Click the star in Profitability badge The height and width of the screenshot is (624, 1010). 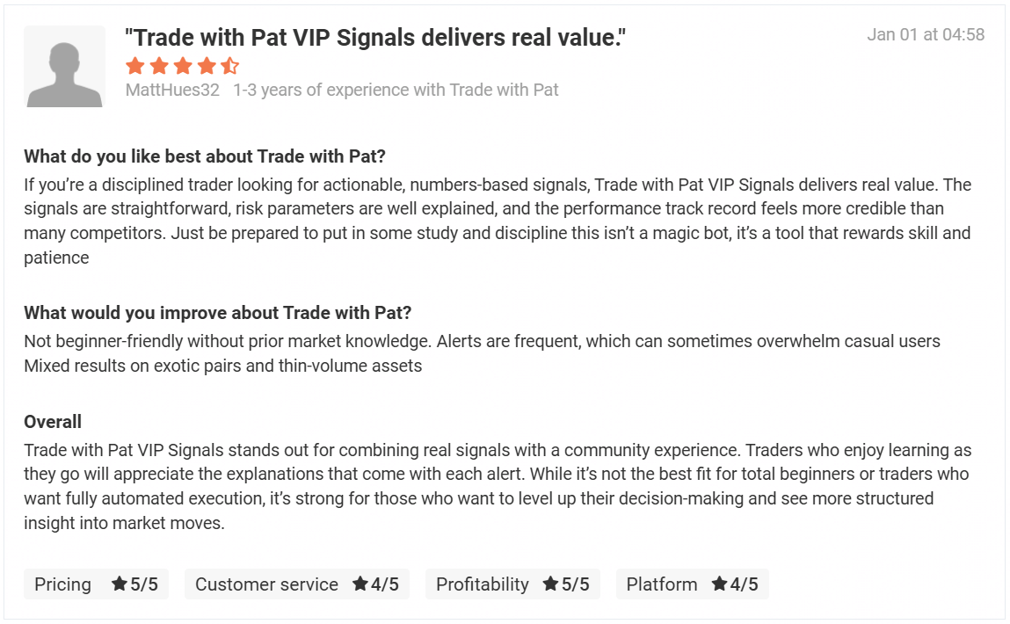pyautogui.click(x=550, y=584)
